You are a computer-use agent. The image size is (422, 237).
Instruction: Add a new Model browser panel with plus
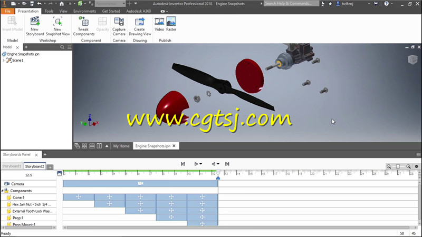[x=26, y=47]
